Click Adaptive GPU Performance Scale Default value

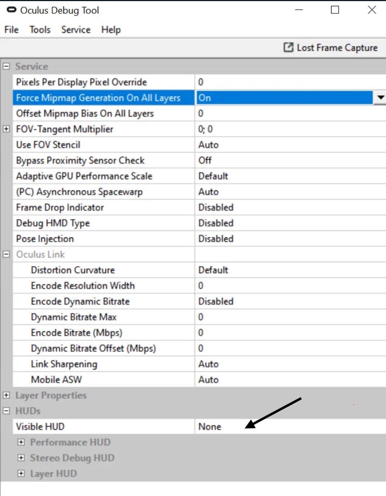pos(290,176)
